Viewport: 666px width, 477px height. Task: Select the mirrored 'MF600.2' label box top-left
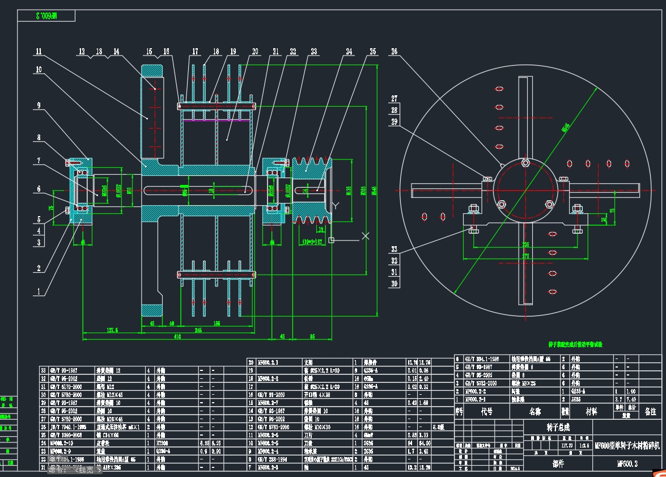(x=46, y=16)
